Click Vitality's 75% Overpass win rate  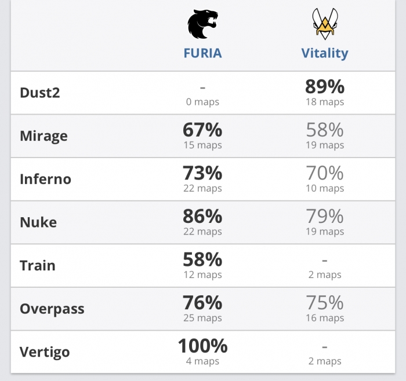pos(325,302)
